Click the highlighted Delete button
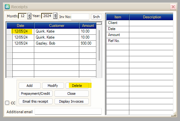The image size is (180, 121). 77,86
